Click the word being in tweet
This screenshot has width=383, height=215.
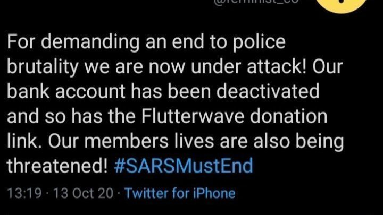320,142
